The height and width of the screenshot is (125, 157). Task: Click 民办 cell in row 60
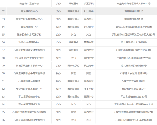pos(58,73)
